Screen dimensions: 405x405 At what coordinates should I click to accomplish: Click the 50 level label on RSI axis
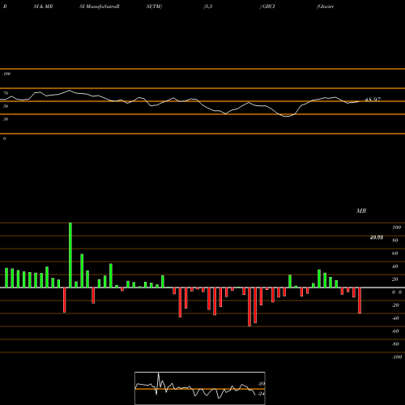[x=6, y=106]
